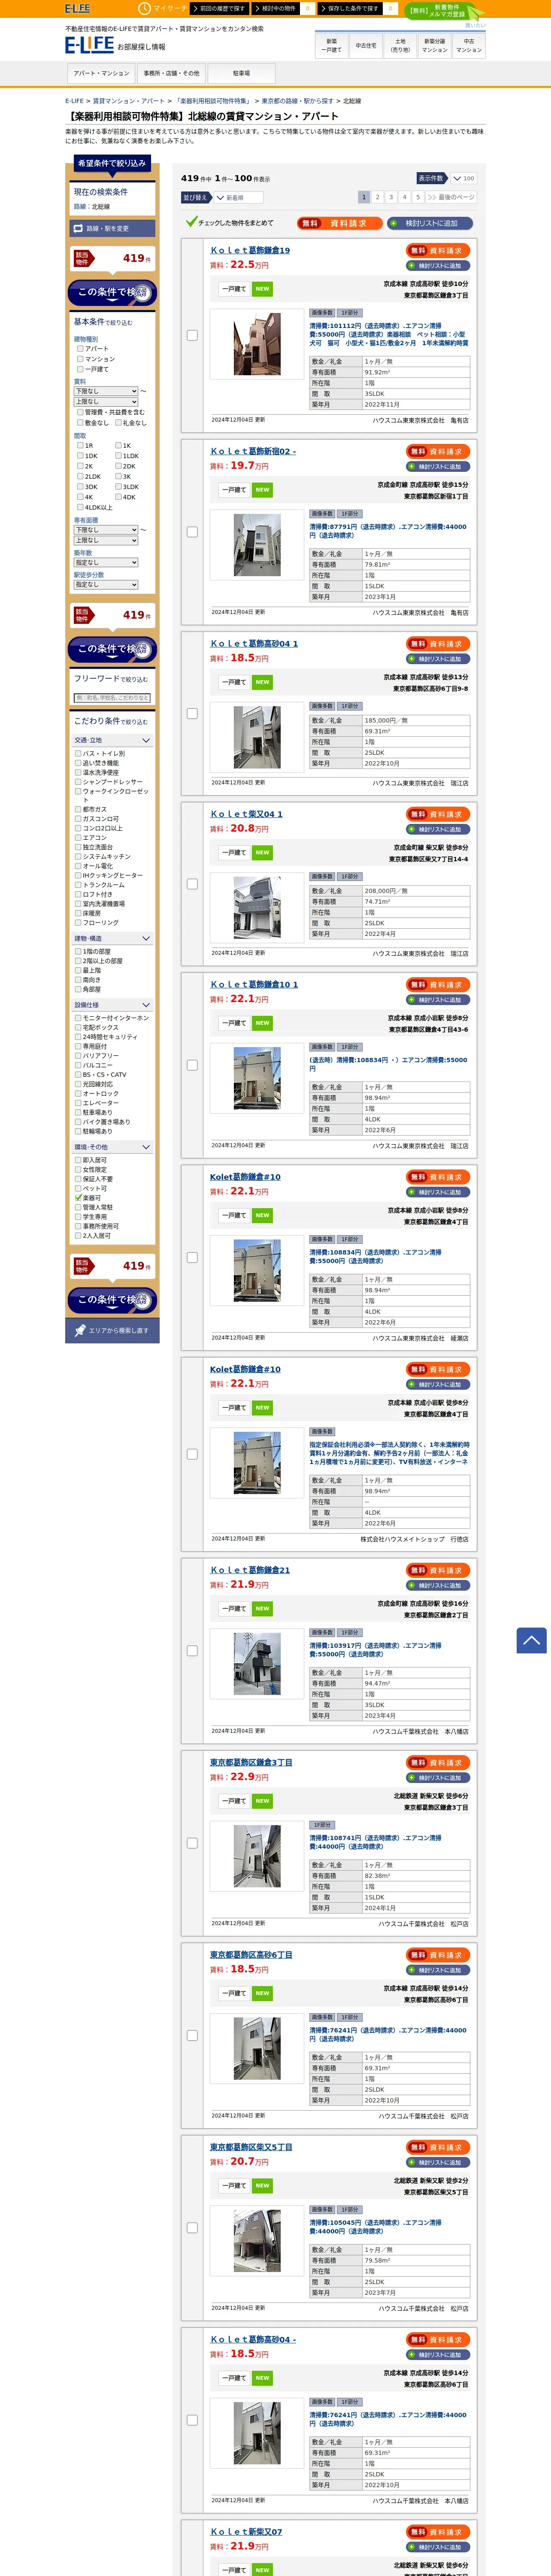Open the 駐車場 tab
The width and height of the screenshot is (551, 2576).
(x=241, y=73)
